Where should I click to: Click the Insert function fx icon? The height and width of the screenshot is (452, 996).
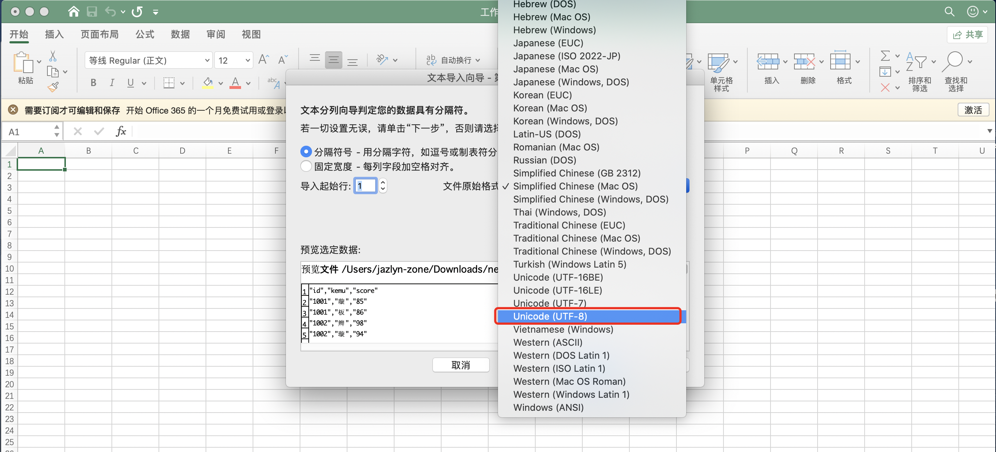(x=121, y=132)
